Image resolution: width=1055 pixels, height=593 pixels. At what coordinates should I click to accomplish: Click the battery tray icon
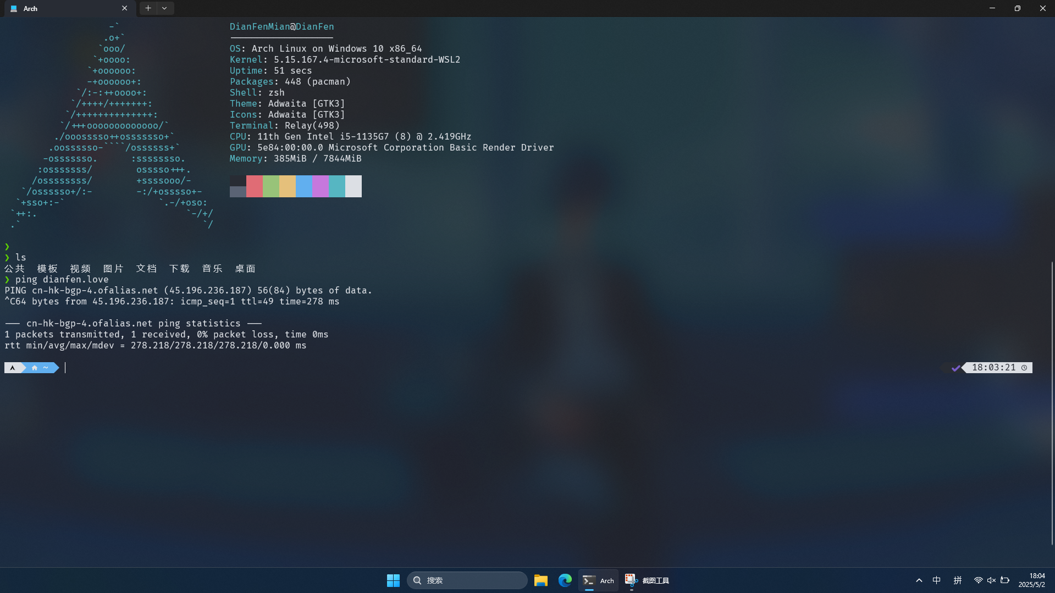point(1005,580)
